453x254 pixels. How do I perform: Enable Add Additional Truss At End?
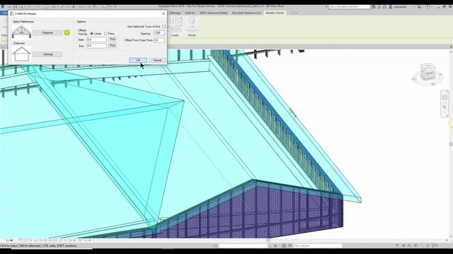(164, 27)
